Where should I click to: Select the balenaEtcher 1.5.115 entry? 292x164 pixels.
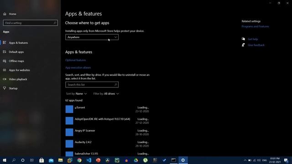(107, 154)
